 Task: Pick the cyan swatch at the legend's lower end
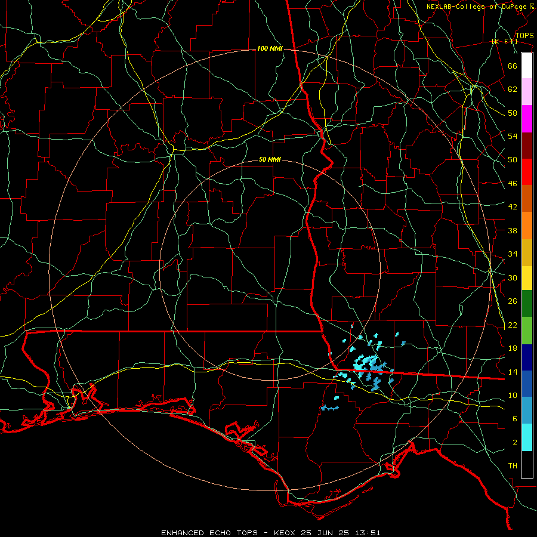(527, 437)
